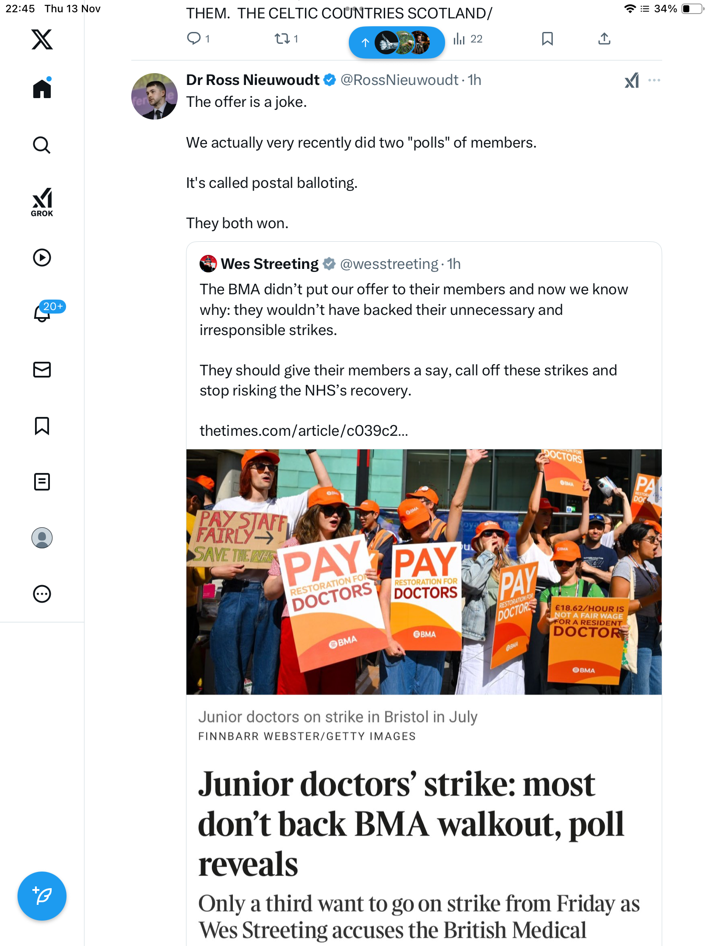
Task: Open the search magnifier in sidebar
Action: tap(42, 145)
